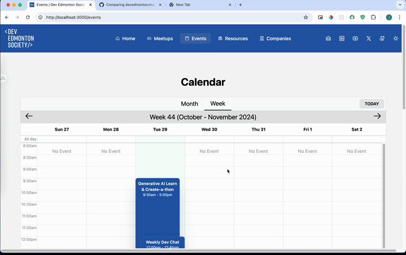Click the Wed 30 day header
This screenshot has height=255, width=406.
(x=209, y=129)
